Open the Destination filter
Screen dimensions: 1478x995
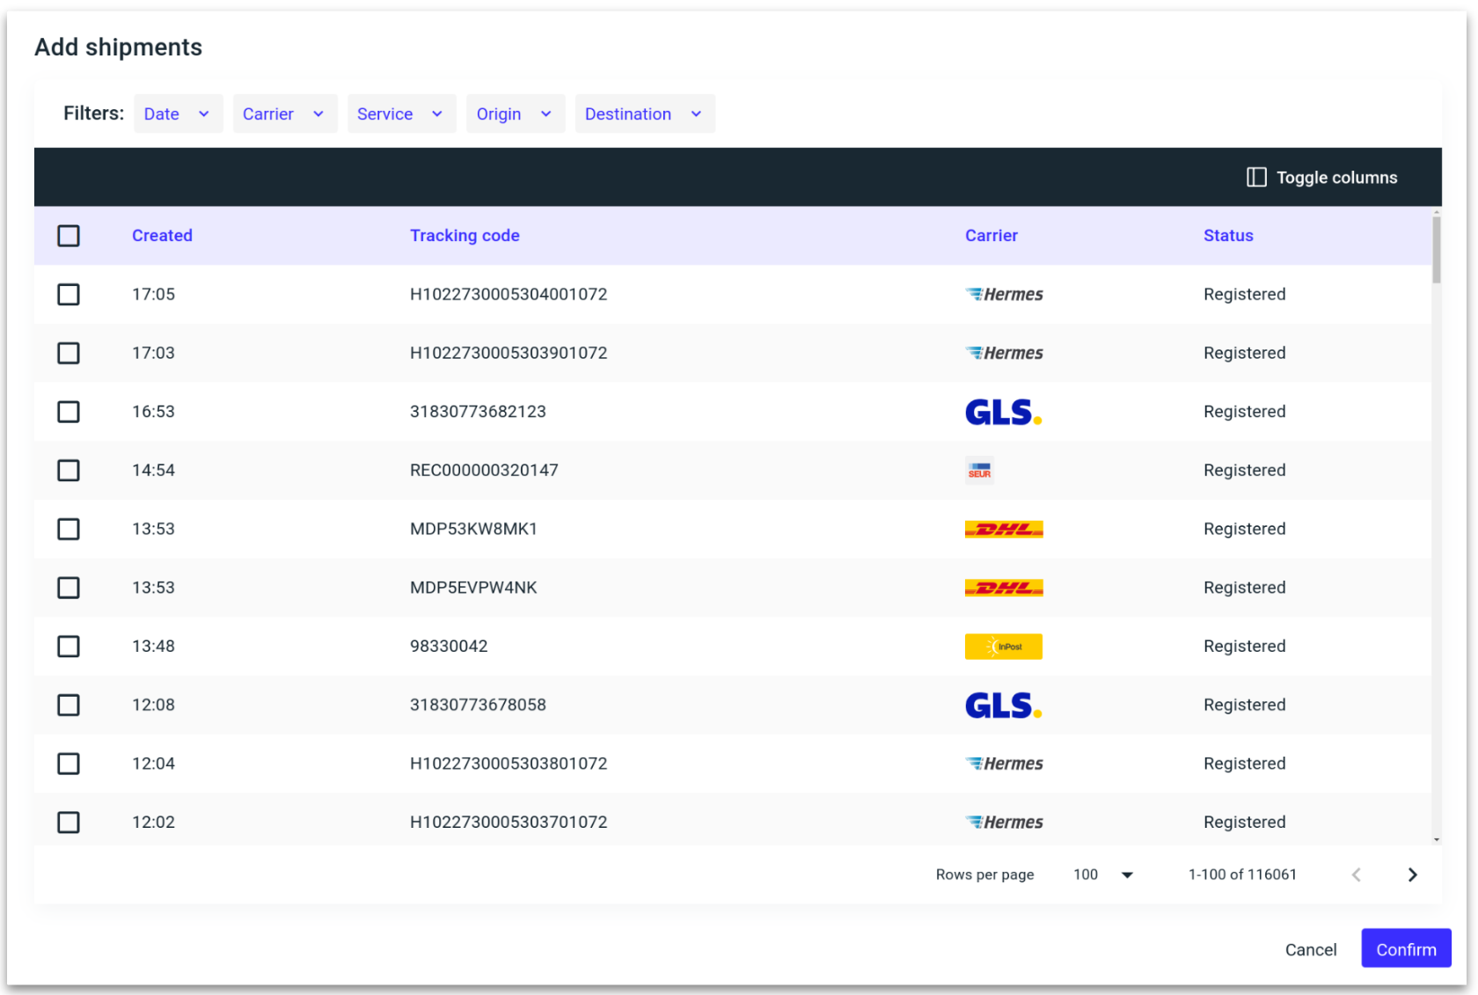(644, 113)
